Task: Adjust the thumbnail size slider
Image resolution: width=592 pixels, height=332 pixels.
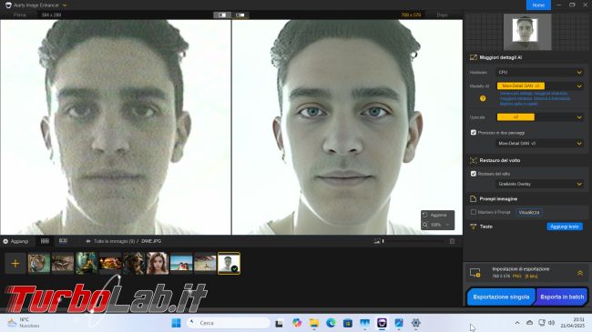Action: 413,241
